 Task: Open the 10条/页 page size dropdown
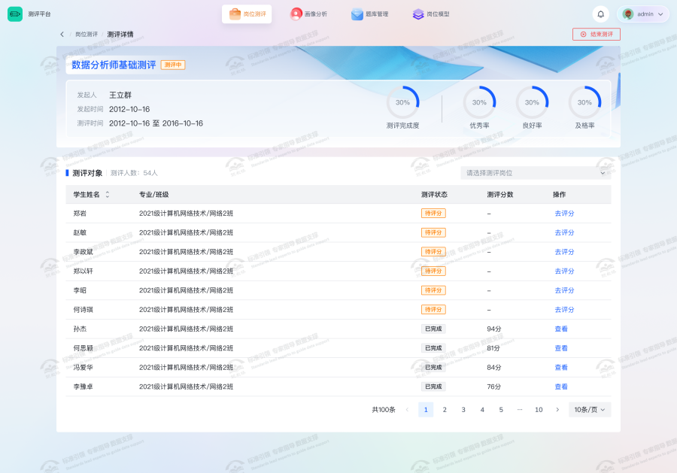590,410
